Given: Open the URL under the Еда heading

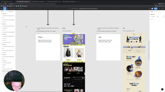Looking at the screenshot, I should [x=129, y=31].
